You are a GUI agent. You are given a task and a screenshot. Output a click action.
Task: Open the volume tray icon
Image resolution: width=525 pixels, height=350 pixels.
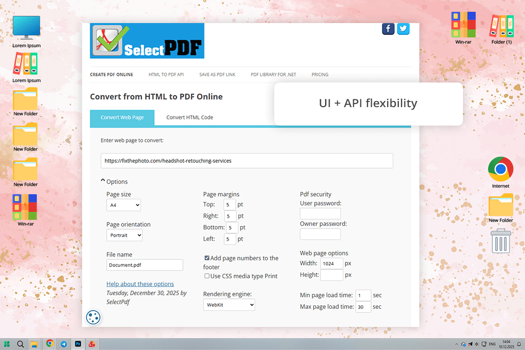tap(476, 344)
